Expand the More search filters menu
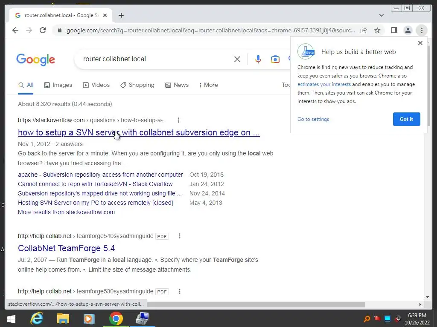Screen dimensions: 437x327 click(x=208, y=85)
